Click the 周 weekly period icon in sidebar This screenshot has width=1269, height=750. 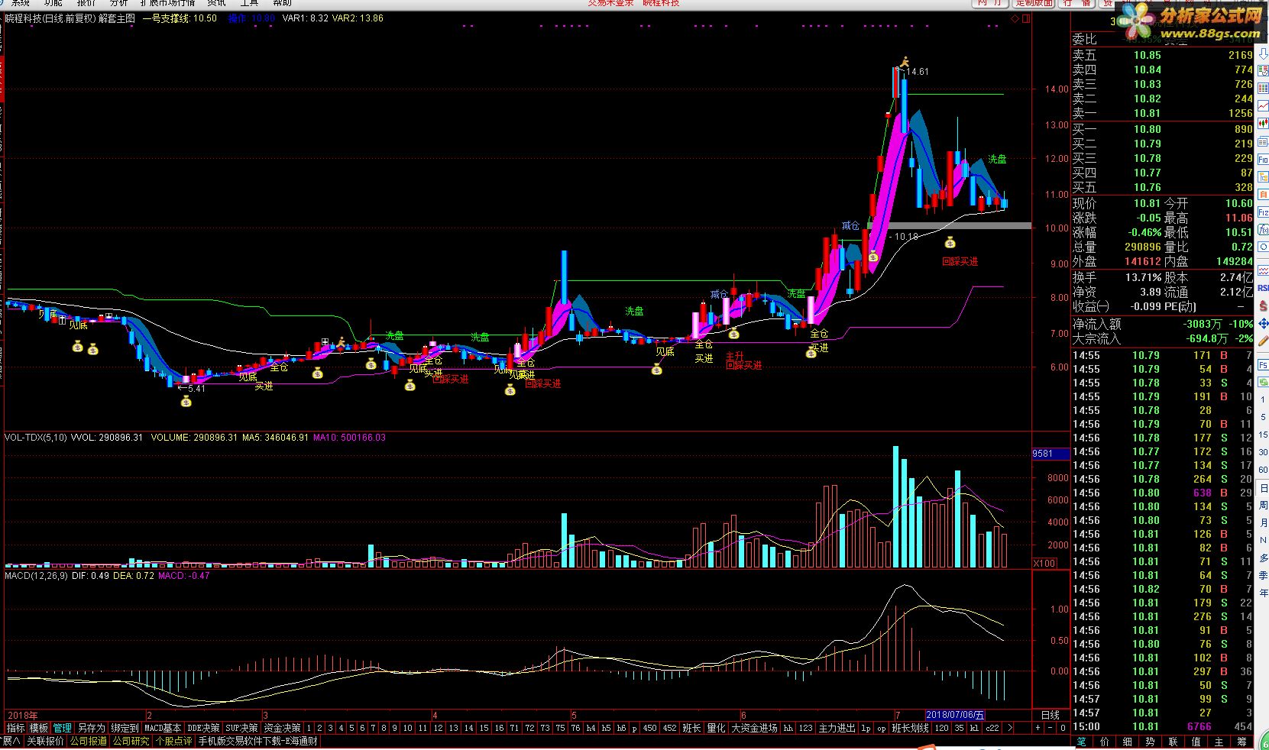[1262, 506]
